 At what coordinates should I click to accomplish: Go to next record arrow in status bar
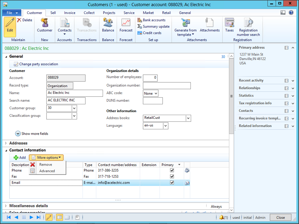coord(31,217)
